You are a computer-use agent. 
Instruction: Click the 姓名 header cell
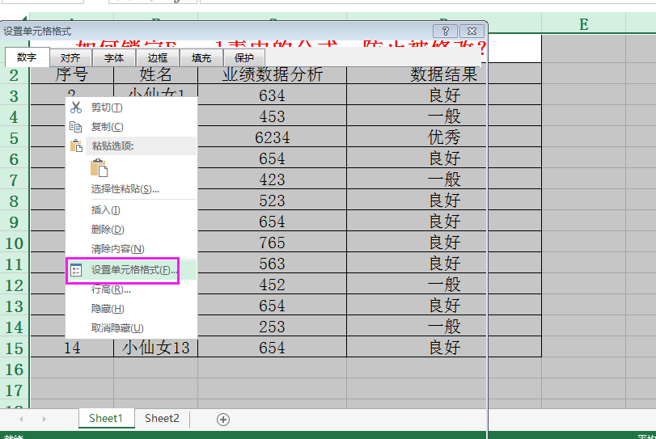click(155, 75)
